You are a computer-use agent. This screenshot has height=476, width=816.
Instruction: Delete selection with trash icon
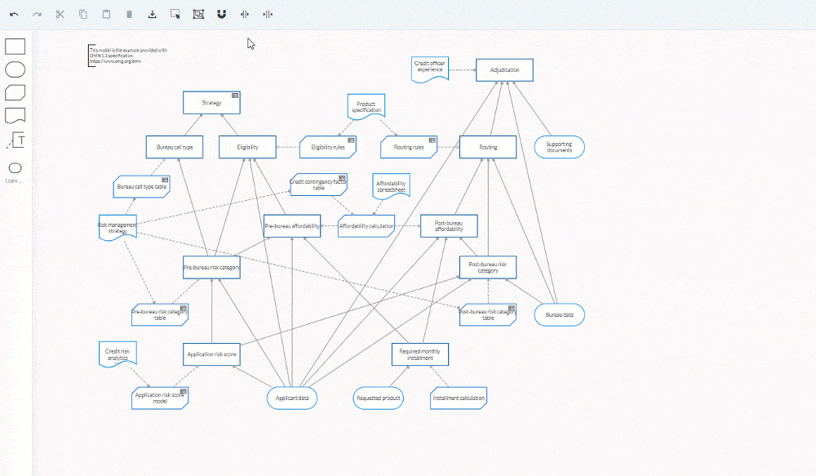click(x=129, y=15)
